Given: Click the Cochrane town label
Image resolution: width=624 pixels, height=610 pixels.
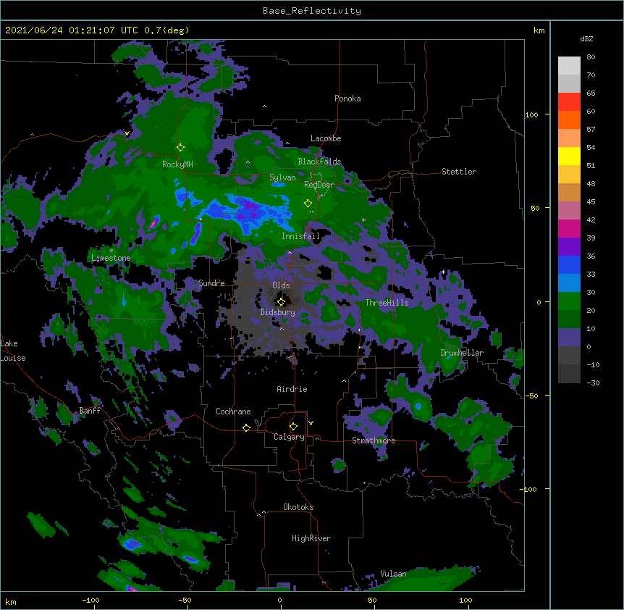Looking at the screenshot, I should pos(233,411).
